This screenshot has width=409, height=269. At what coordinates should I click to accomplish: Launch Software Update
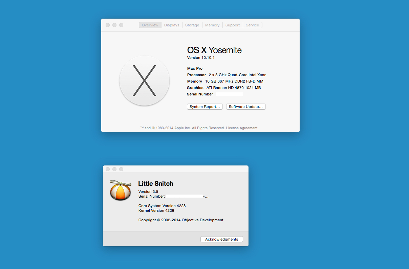pyautogui.click(x=246, y=107)
